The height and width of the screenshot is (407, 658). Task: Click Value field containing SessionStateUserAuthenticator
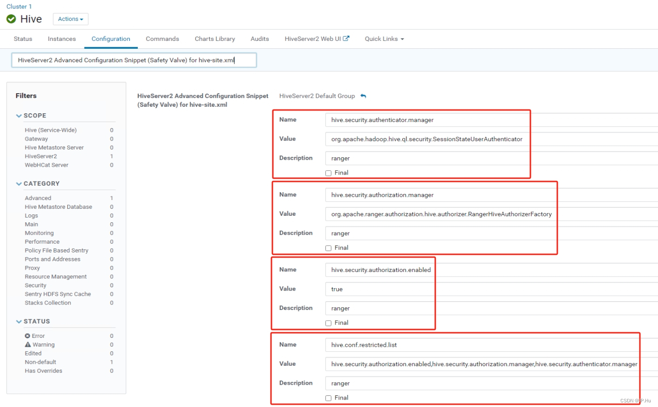[491, 139]
